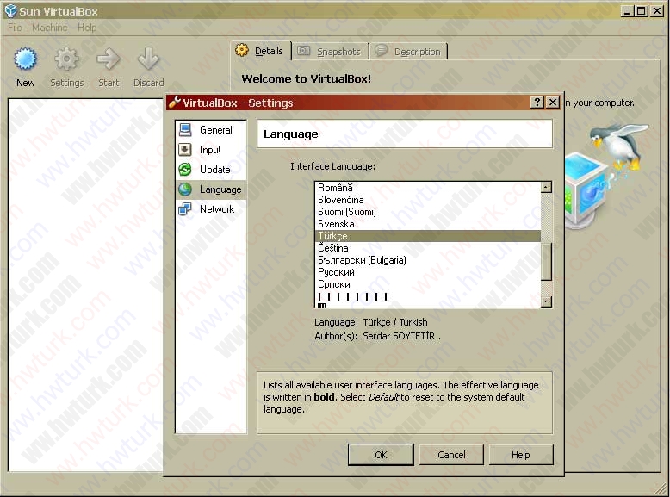The height and width of the screenshot is (497, 670).
Task: Maximize the Sun VirtualBox window
Action: click(x=642, y=11)
